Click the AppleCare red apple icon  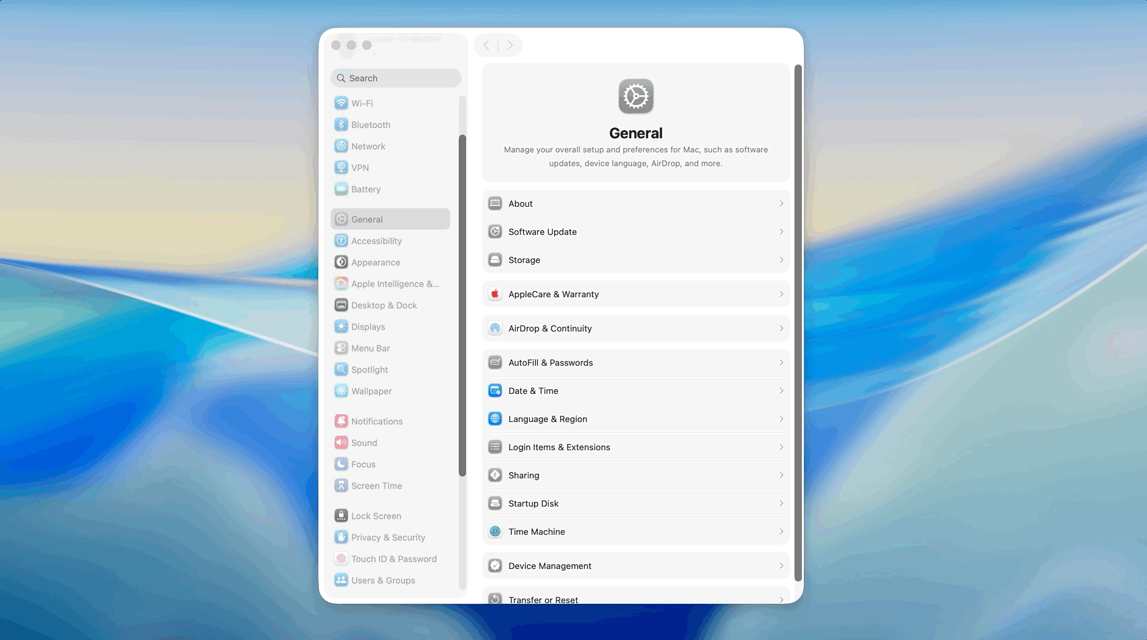[495, 294]
